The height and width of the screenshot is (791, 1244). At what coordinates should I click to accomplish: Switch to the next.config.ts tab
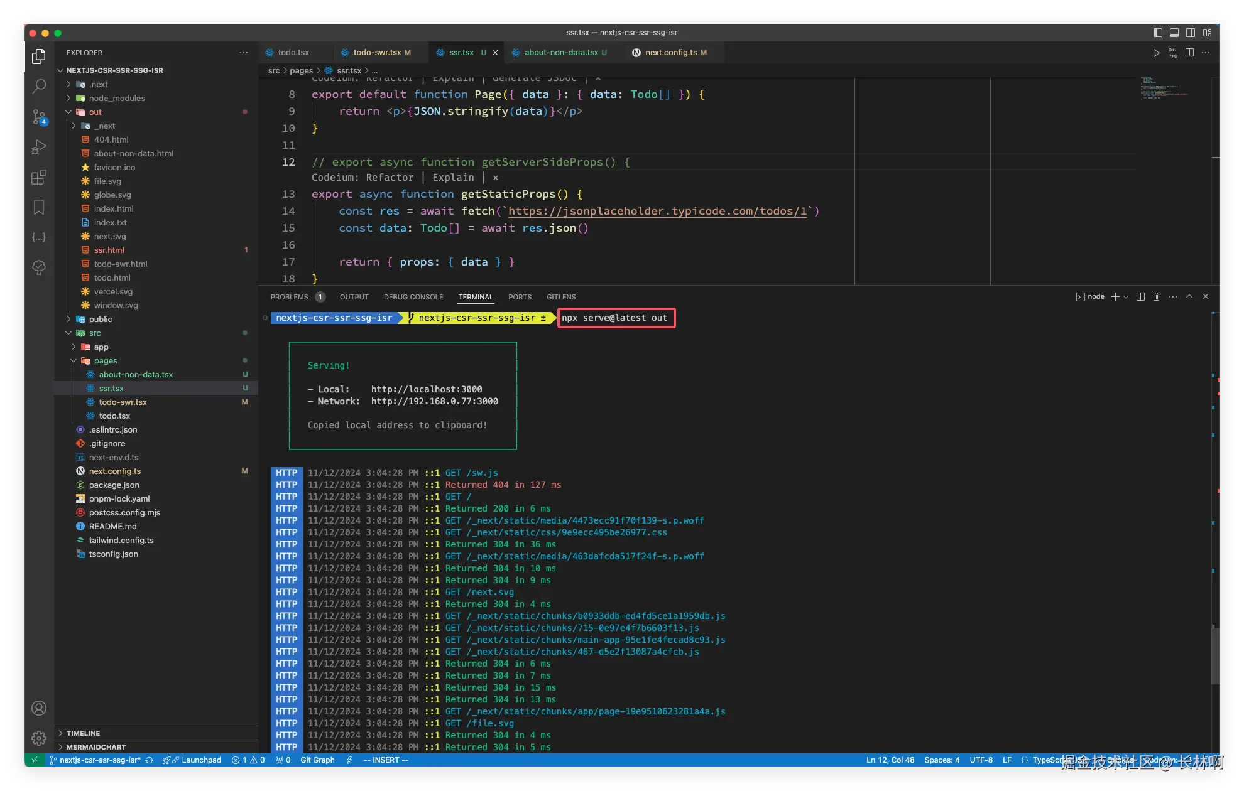(x=670, y=53)
